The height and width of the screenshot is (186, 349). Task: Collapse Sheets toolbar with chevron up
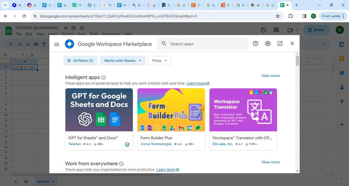[x=323, y=44]
